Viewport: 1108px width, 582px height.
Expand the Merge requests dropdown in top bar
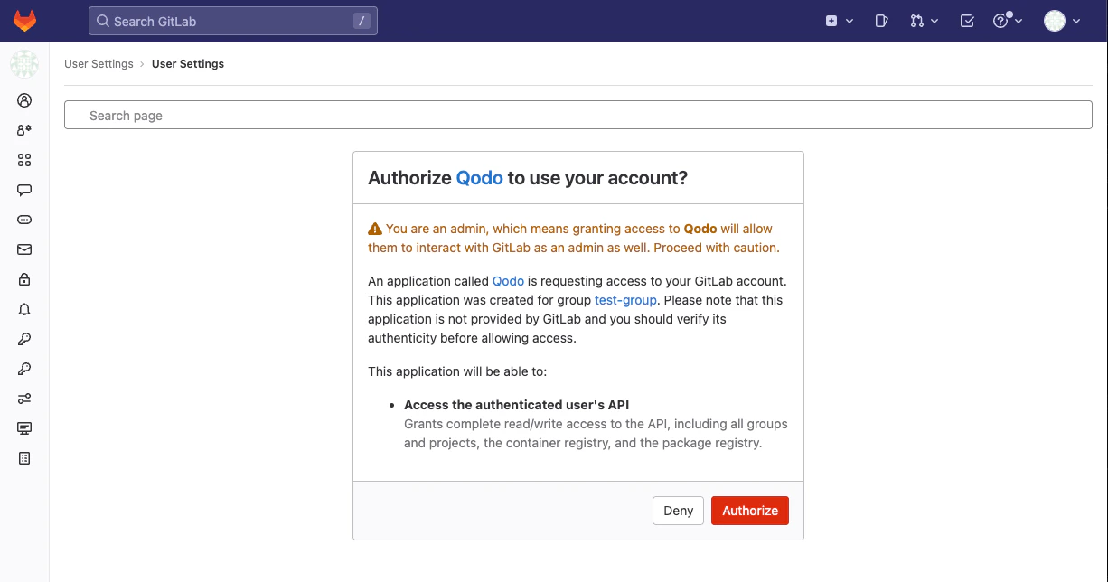924,21
